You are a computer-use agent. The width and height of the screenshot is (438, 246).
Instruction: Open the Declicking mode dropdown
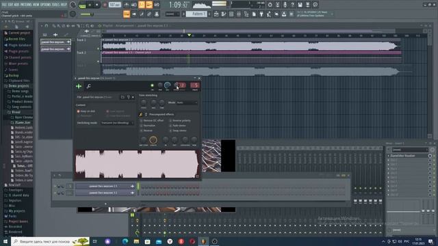[117, 123]
